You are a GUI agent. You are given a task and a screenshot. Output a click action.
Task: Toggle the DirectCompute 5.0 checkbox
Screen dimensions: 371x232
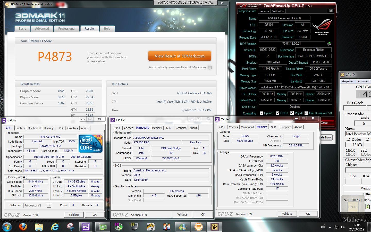tap(306, 113)
